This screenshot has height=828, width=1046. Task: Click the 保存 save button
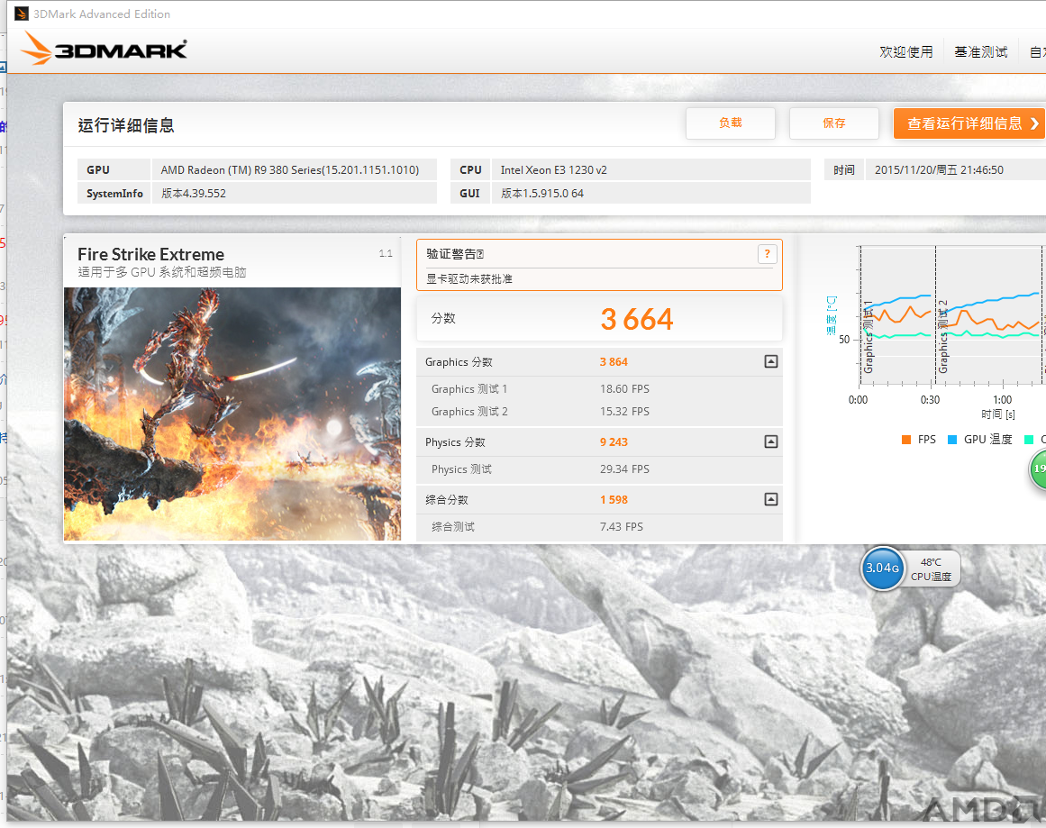pyautogui.click(x=834, y=123)
